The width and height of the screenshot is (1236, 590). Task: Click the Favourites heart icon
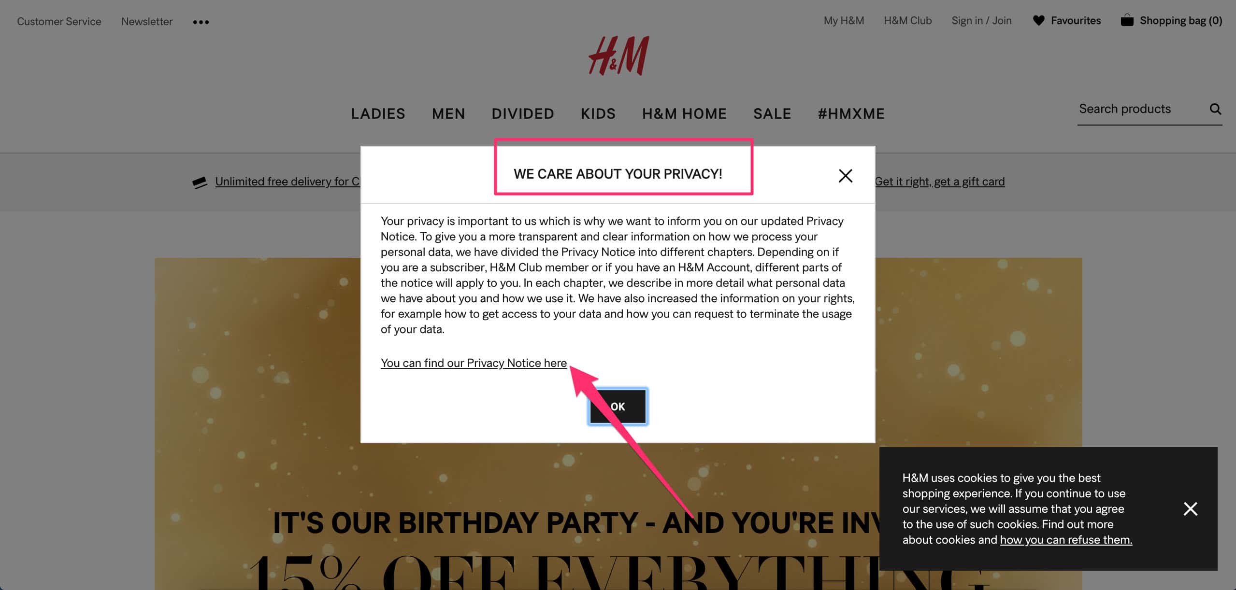click(1038, 20)
